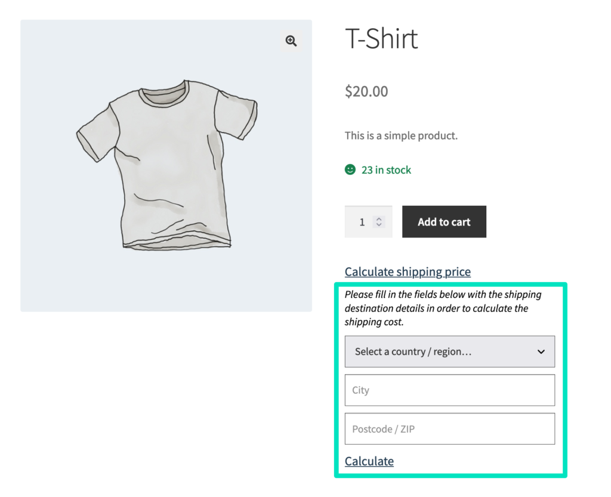611x497 pixels.
Task: Click the $20.00 price text
Action: [x=366, y=91]
